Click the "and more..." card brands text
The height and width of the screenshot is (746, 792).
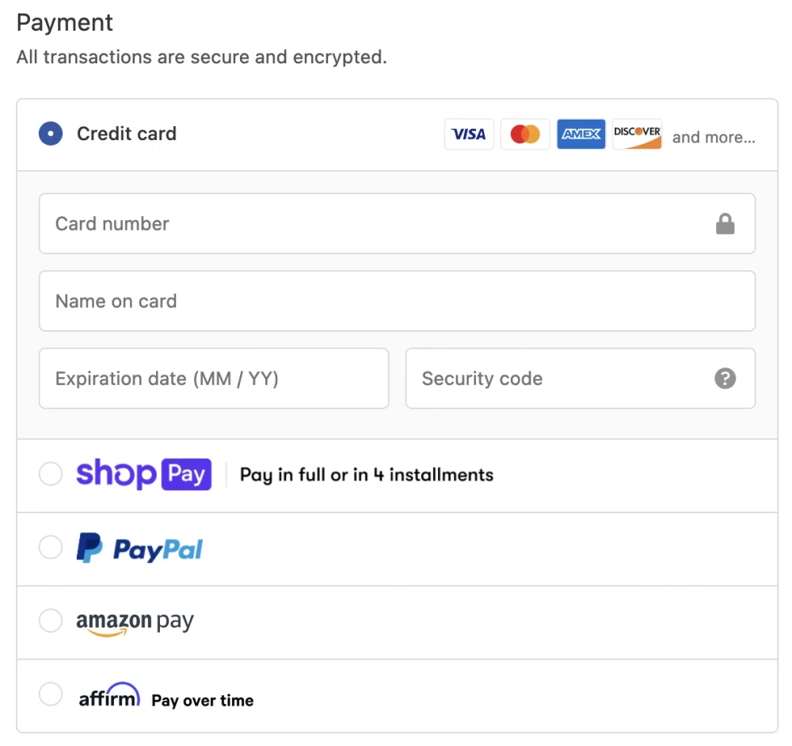coord(714,138)
